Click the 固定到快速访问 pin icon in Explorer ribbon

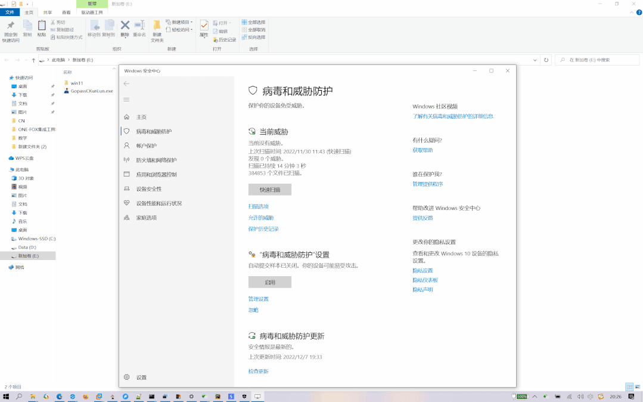(x=11, y=26)
